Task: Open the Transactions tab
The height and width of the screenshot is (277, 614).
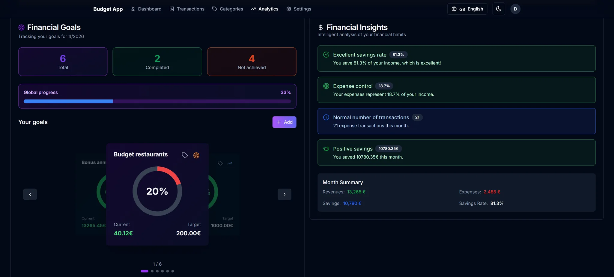Action: tap(187, 9)
